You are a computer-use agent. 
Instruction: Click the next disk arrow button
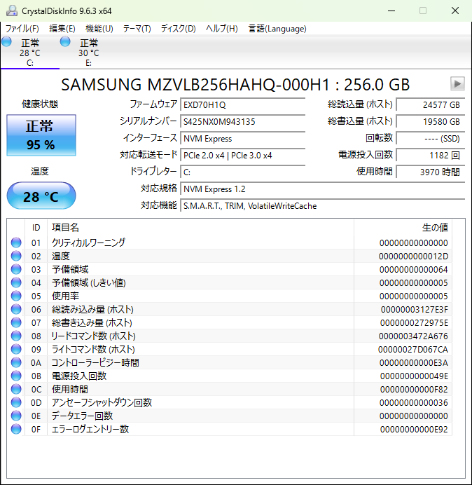pos(457,84)
